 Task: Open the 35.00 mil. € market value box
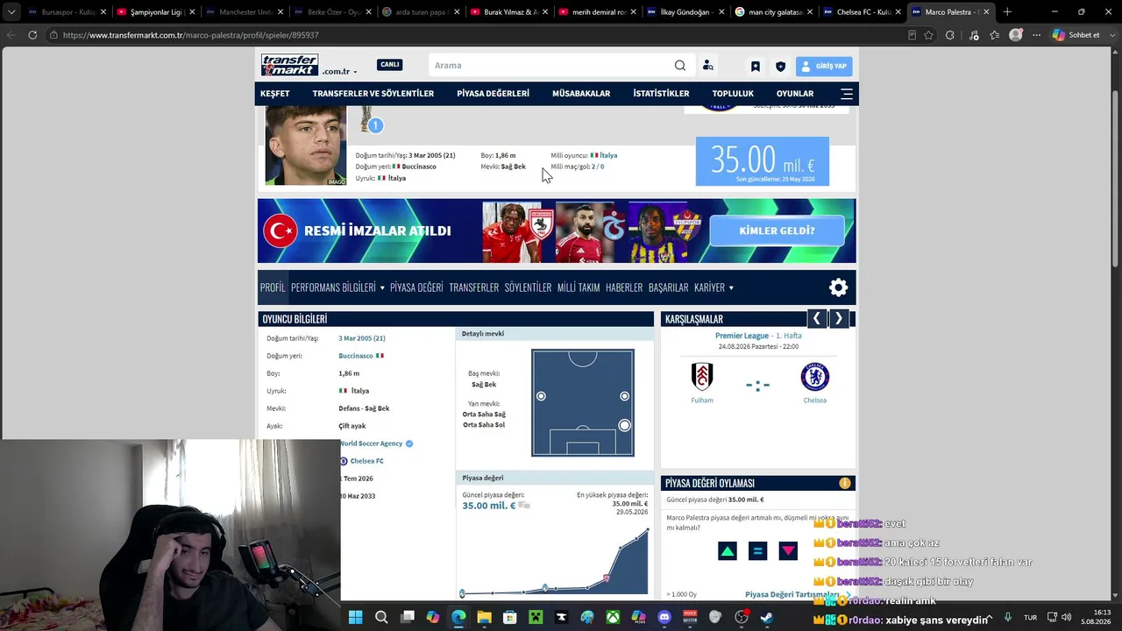coord(763,161)
